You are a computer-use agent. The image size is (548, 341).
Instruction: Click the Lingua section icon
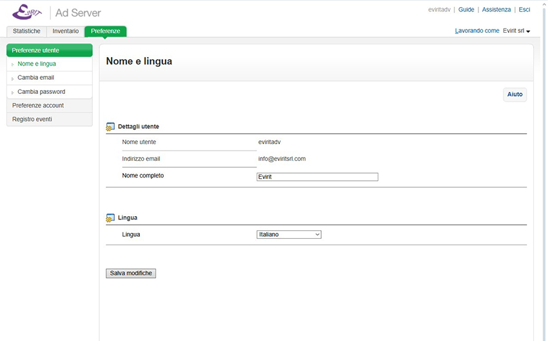[110, 218]
